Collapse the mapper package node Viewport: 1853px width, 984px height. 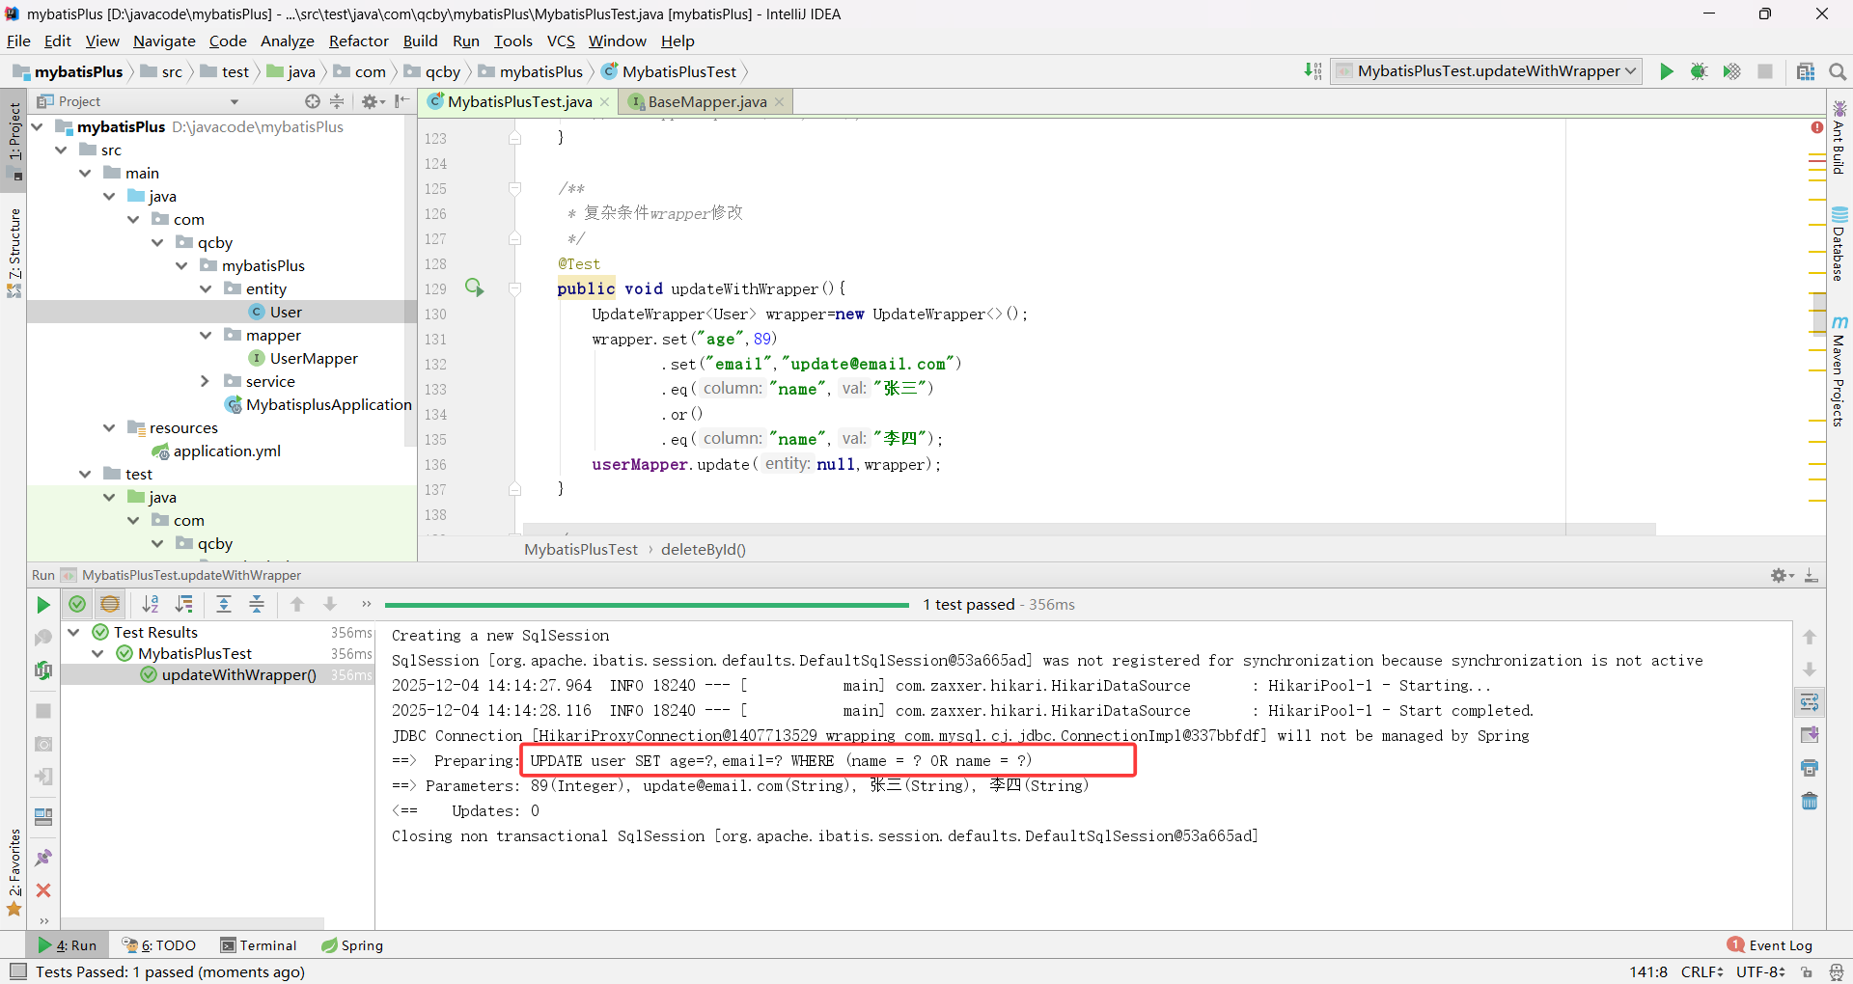pos(206,335)
